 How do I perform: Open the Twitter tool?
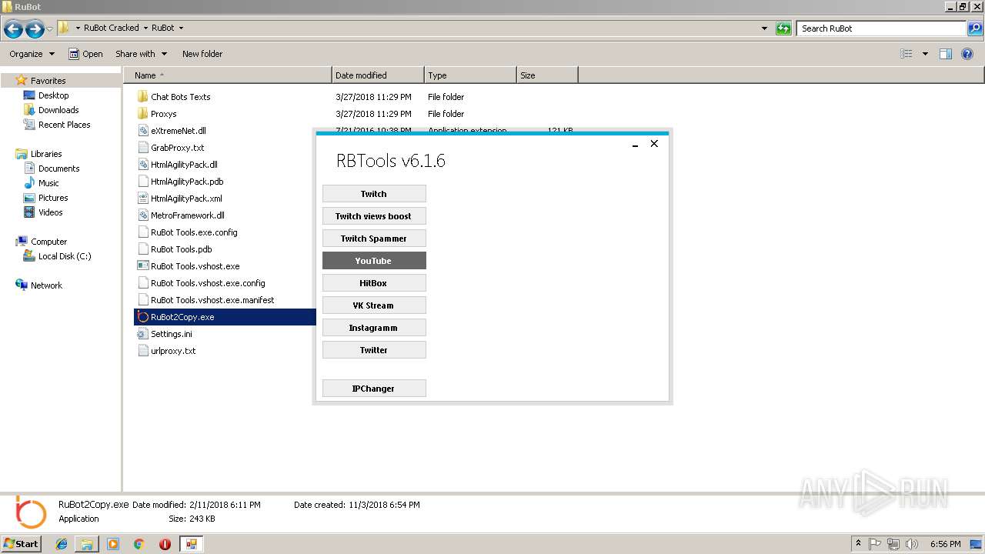[x=374, y=350]
